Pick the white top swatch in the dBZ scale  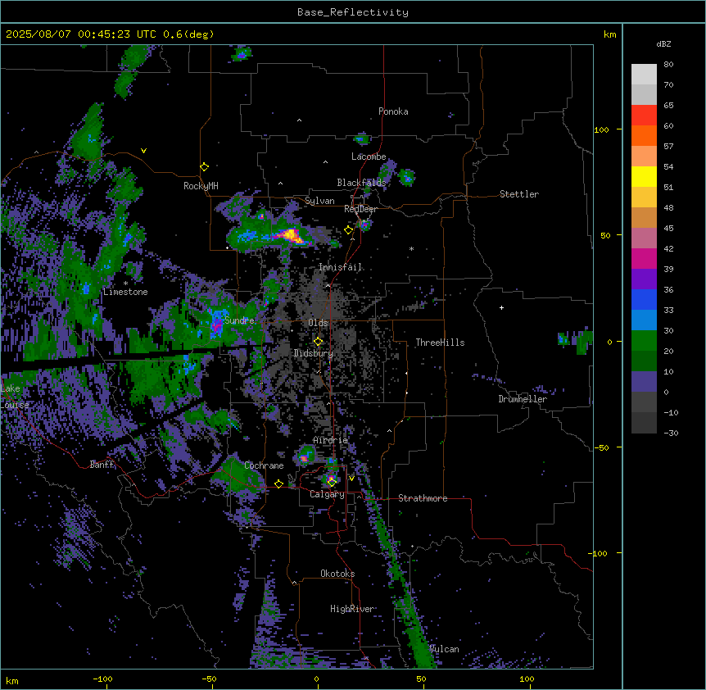click(644, 75)
